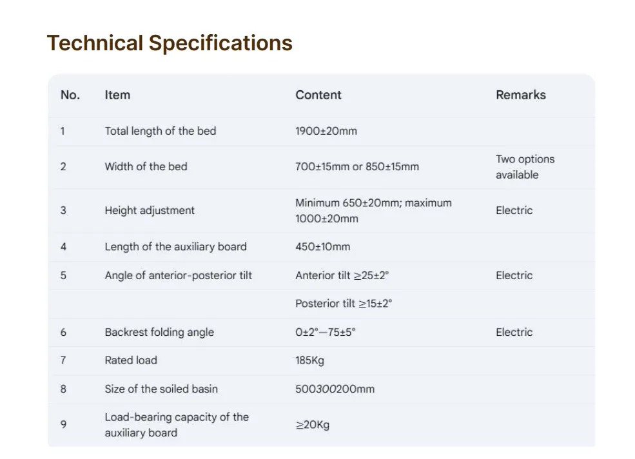Screen dimensions: 635x459
Task: Click the Content column header
Action: coord(318,95)
